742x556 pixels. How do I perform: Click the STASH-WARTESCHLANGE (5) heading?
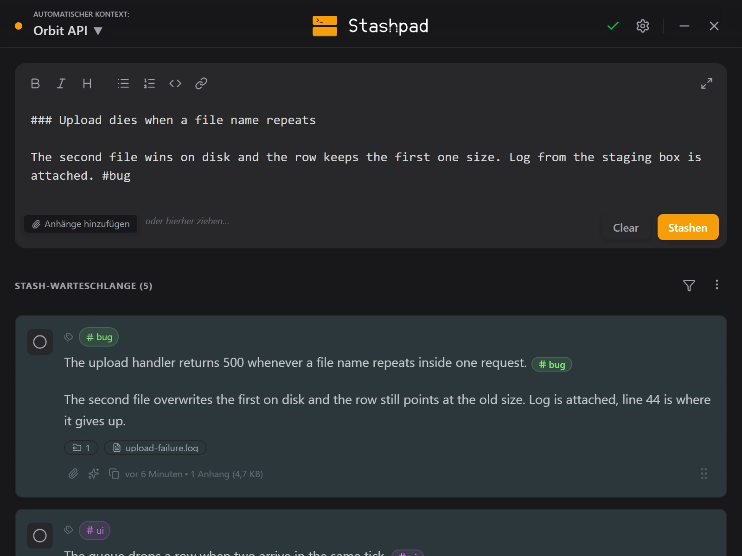point(83,286)
